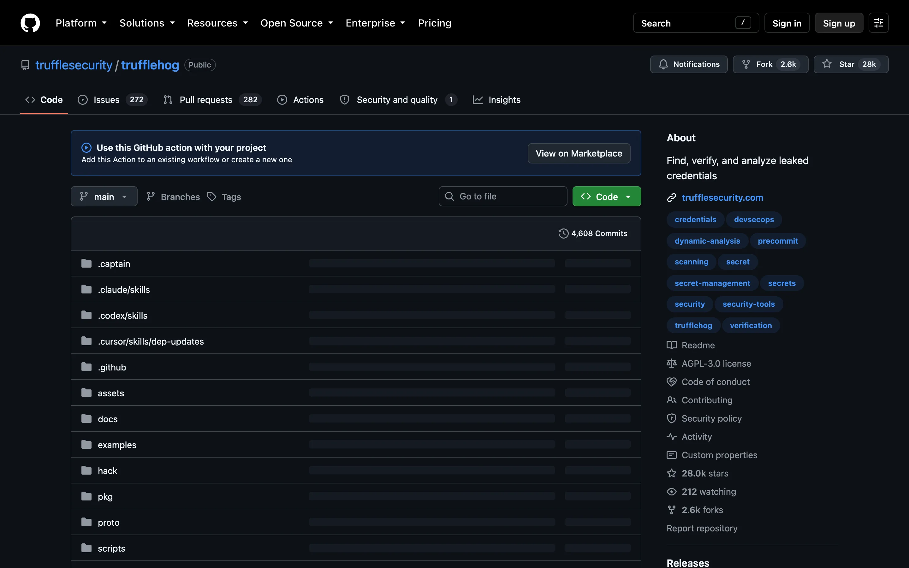Click the folder icon beside .claude/skills

[86, 289]
